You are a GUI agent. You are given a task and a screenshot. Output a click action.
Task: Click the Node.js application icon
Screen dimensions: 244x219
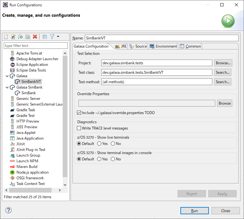12,172
